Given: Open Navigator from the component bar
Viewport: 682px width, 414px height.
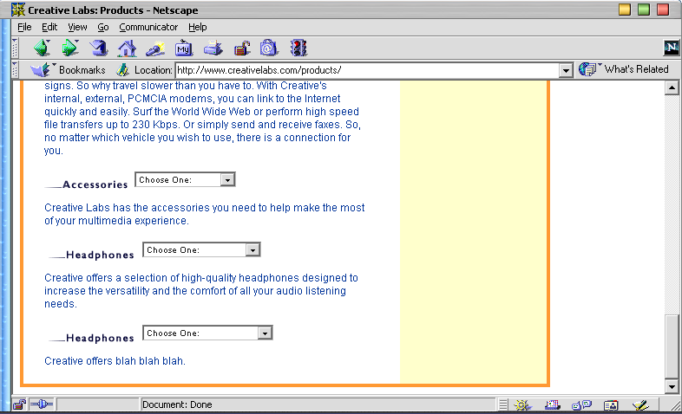Looking at the screenshot, I should pos(522,404).
